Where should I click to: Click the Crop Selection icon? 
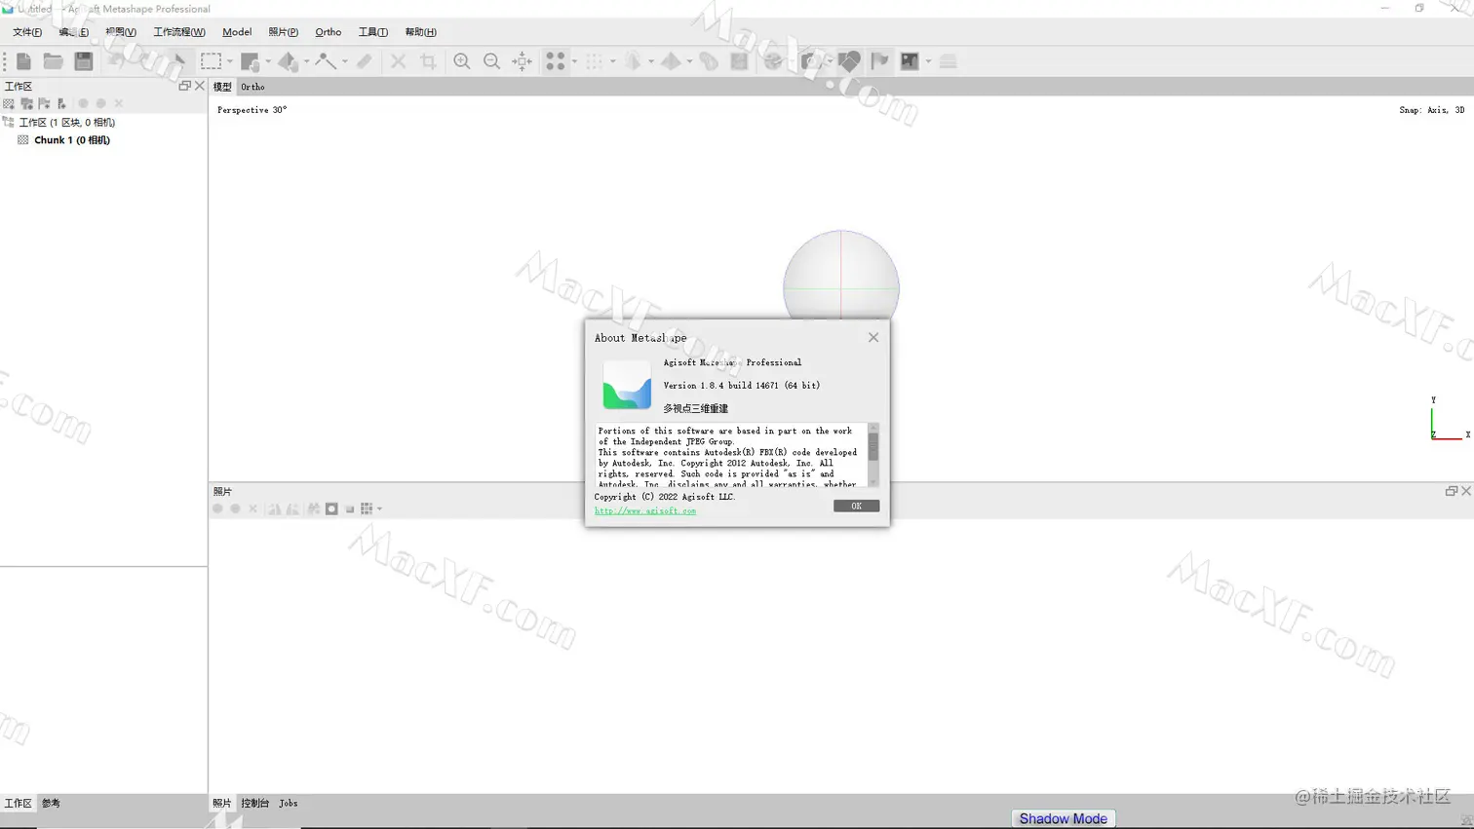pyautogui.click(x=428, y=61)
